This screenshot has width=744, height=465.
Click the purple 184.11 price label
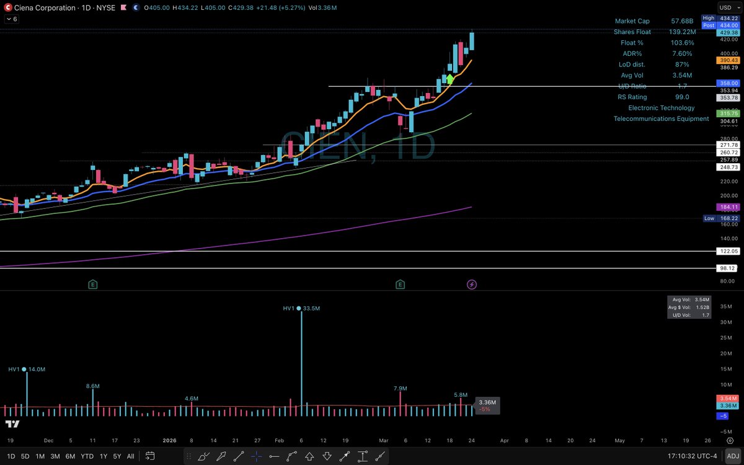point(727,206)
